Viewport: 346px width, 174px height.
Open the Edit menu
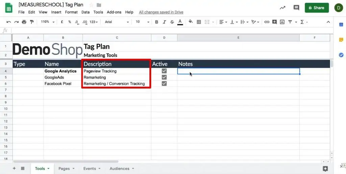pyautogui.click(x=31, y=12)
